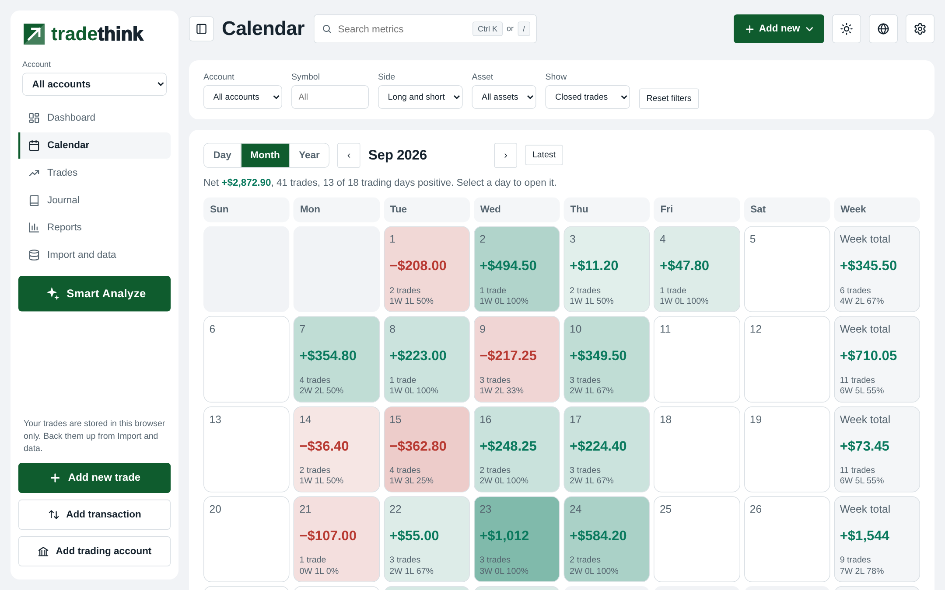Go to next month arrow
This screenshot has width=945, height=590.
(x=505, y=155)
